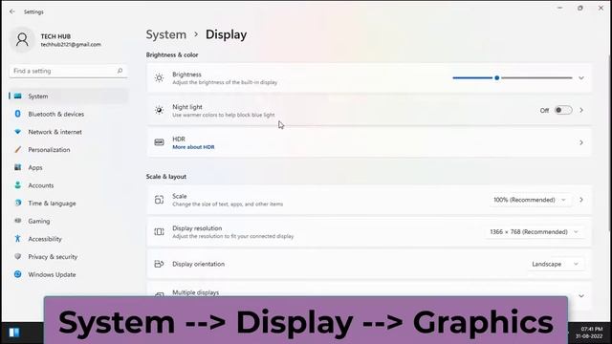Image resolution: width=612 pixels, height=344 pixels.
Task: Click the System monitor icon in sidebar
Action: 18,96
